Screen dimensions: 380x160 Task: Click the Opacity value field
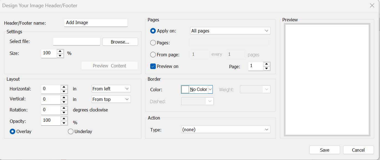(x=51, y=120)
